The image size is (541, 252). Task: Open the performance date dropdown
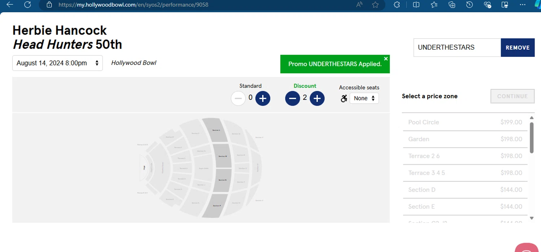pyautogui.click(x=57, y=63)
